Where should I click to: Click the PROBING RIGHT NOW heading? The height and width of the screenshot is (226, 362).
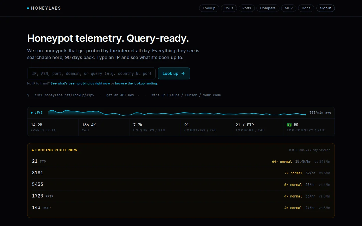(x=56, y=150)
